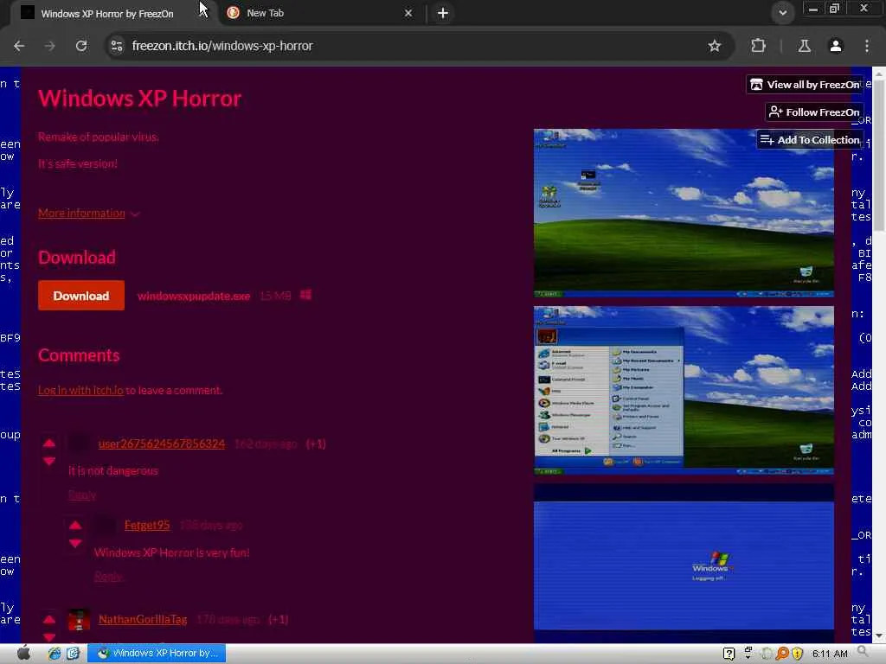Image resolution: width=886 pixels, height=664 pixels.
Task: Click the scrollbar down arrow
Action: click(x=879, y=636)
